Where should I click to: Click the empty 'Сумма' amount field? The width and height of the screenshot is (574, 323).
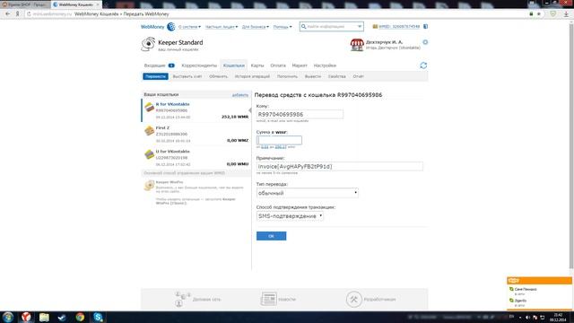pyautogui.click(x=279, y=140)
